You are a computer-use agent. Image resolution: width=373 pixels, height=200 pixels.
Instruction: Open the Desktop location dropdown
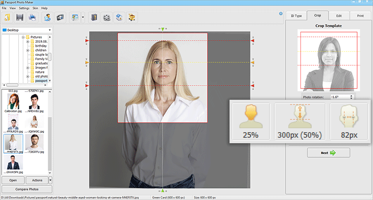click(x=27, y=30)
